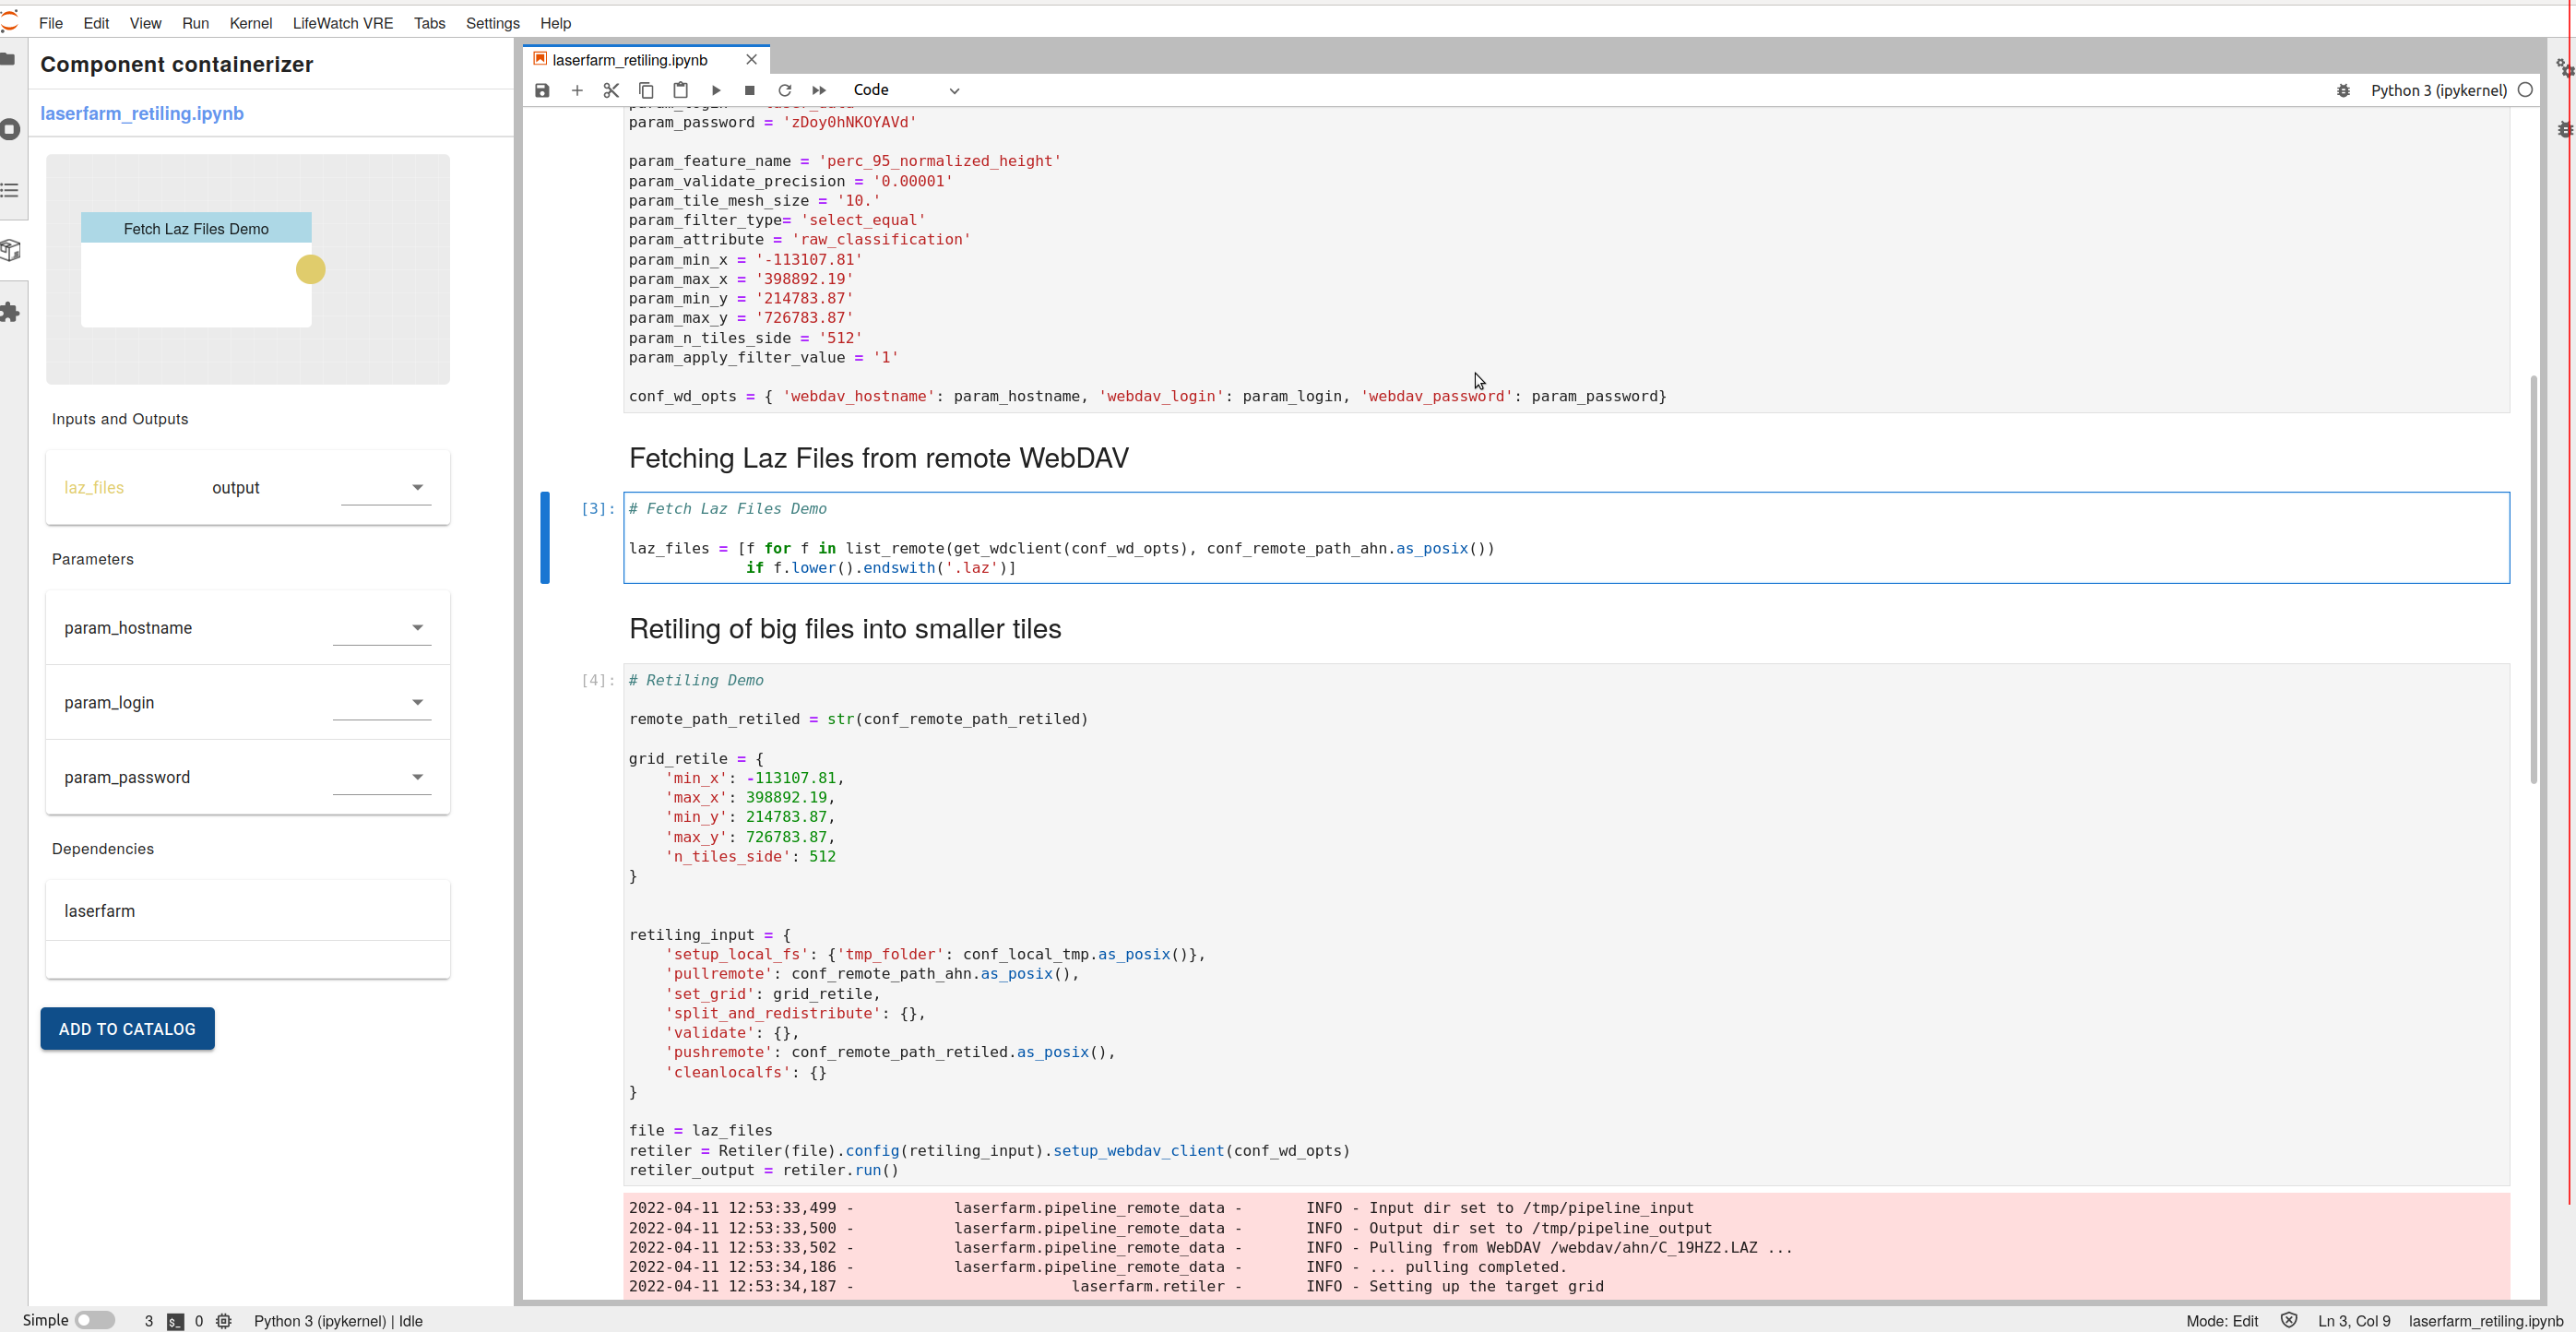Toggle the Simple mode switch
Viewport: 2576px width, 1332px height.
pos(95,1320)
